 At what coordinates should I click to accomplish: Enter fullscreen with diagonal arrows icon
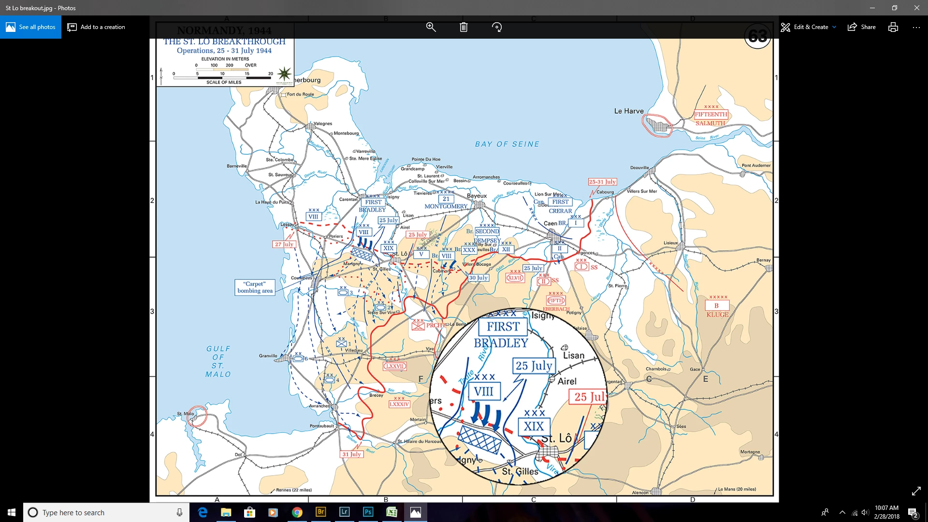click(x=916, y=491)
